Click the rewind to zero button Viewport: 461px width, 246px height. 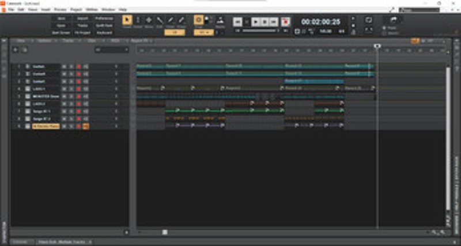pyautogui.click(x=237, y=22)
